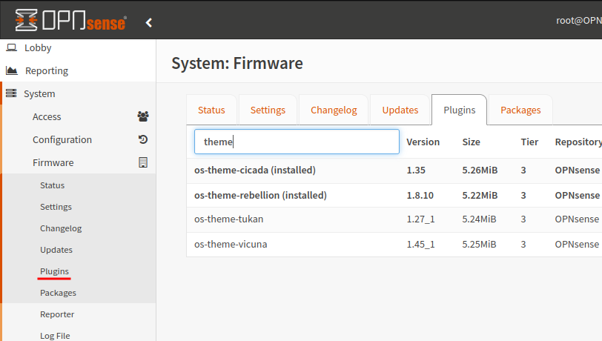This screenshot has width=602, height=341.
Task: Select the os-theme-rebellion (installed) row
Action: pyautogui.click(x=394, y=196)
